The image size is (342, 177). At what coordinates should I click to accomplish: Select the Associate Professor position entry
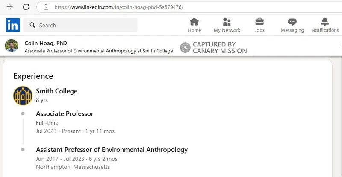65,113
